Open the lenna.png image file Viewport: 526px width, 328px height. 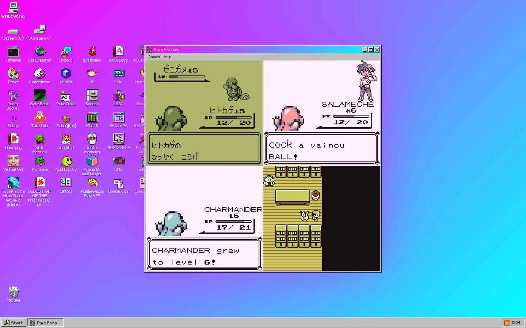13,142
